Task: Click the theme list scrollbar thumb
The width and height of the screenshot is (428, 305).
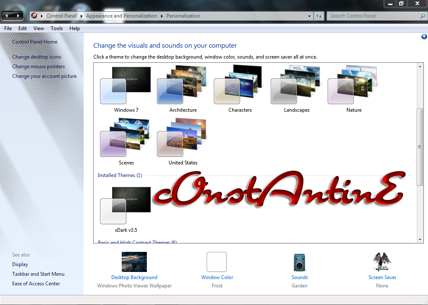Action: pos(420,147)
